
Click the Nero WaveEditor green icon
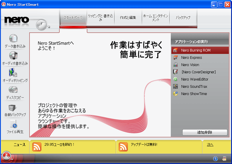[x=175, y=79]
